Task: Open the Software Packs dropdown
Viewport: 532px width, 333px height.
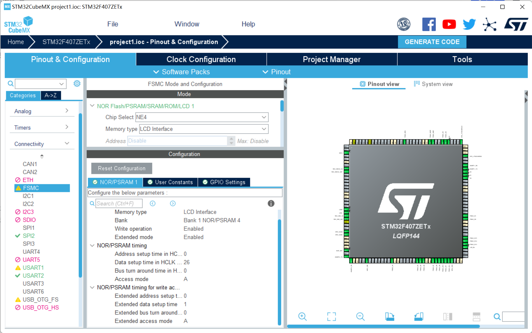Action: pyautogui.click(x=181, y=72)
